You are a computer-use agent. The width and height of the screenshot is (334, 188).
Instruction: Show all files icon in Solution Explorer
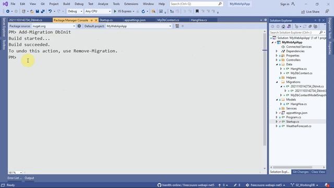[315, 27]
